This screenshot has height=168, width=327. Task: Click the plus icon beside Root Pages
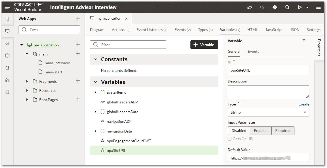[x=78, y=99]
